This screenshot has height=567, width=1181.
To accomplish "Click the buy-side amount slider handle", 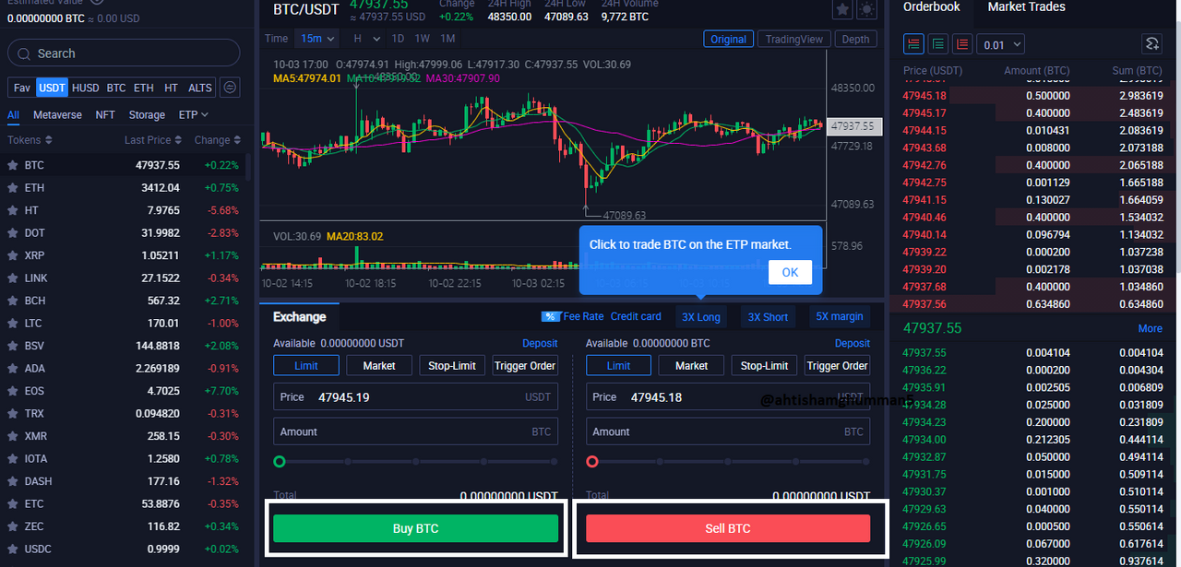I will point(280,461).
